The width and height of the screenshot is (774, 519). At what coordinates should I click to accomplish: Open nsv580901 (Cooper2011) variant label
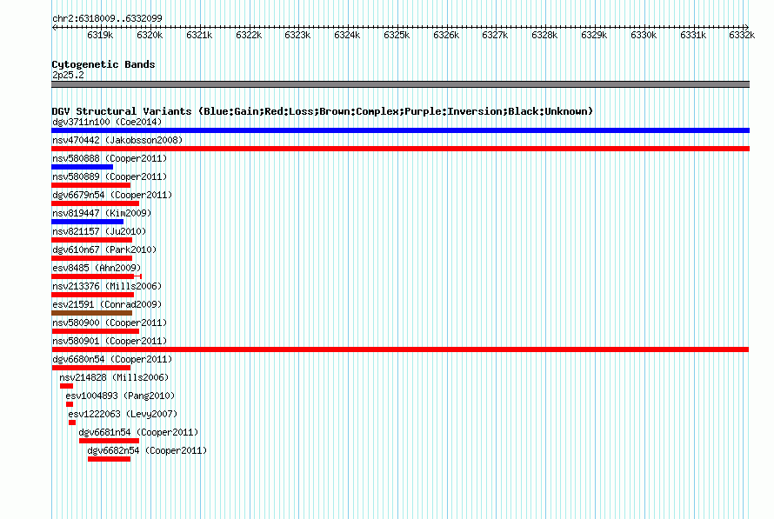point(110,341)
